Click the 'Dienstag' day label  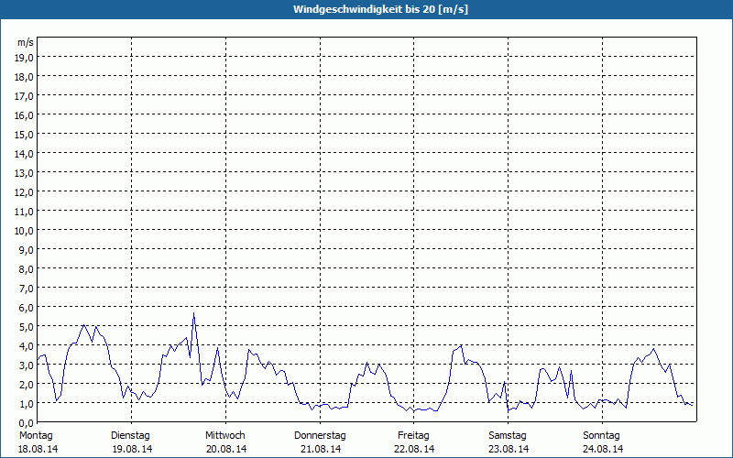click(x=130, y=436)
